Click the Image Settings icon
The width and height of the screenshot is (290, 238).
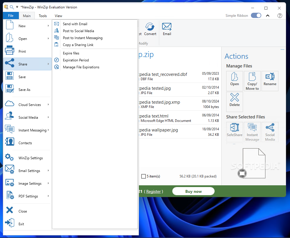tap(10, 182)
